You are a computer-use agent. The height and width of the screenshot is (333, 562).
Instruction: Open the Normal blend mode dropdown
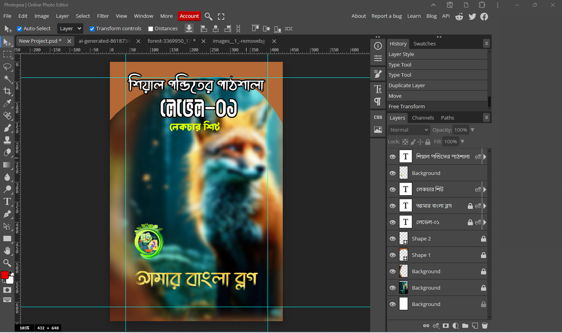pyautogui.click(x=409, y=130)
